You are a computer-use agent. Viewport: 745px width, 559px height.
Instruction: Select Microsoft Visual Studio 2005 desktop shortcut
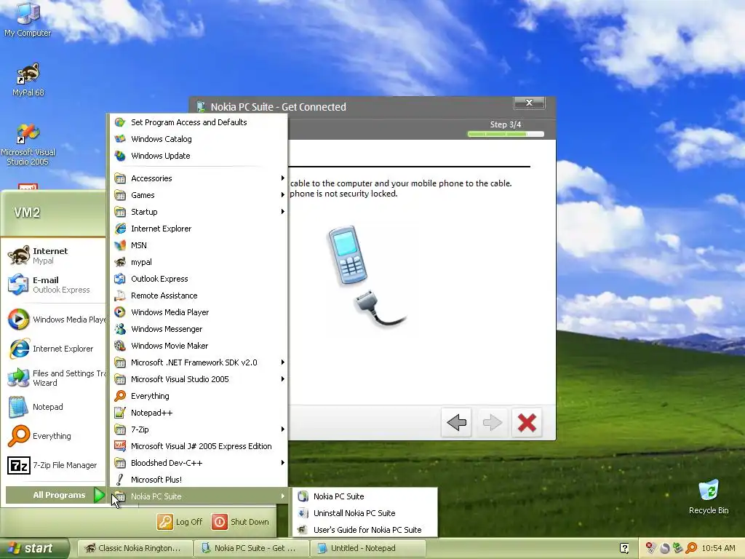[28, 144]
